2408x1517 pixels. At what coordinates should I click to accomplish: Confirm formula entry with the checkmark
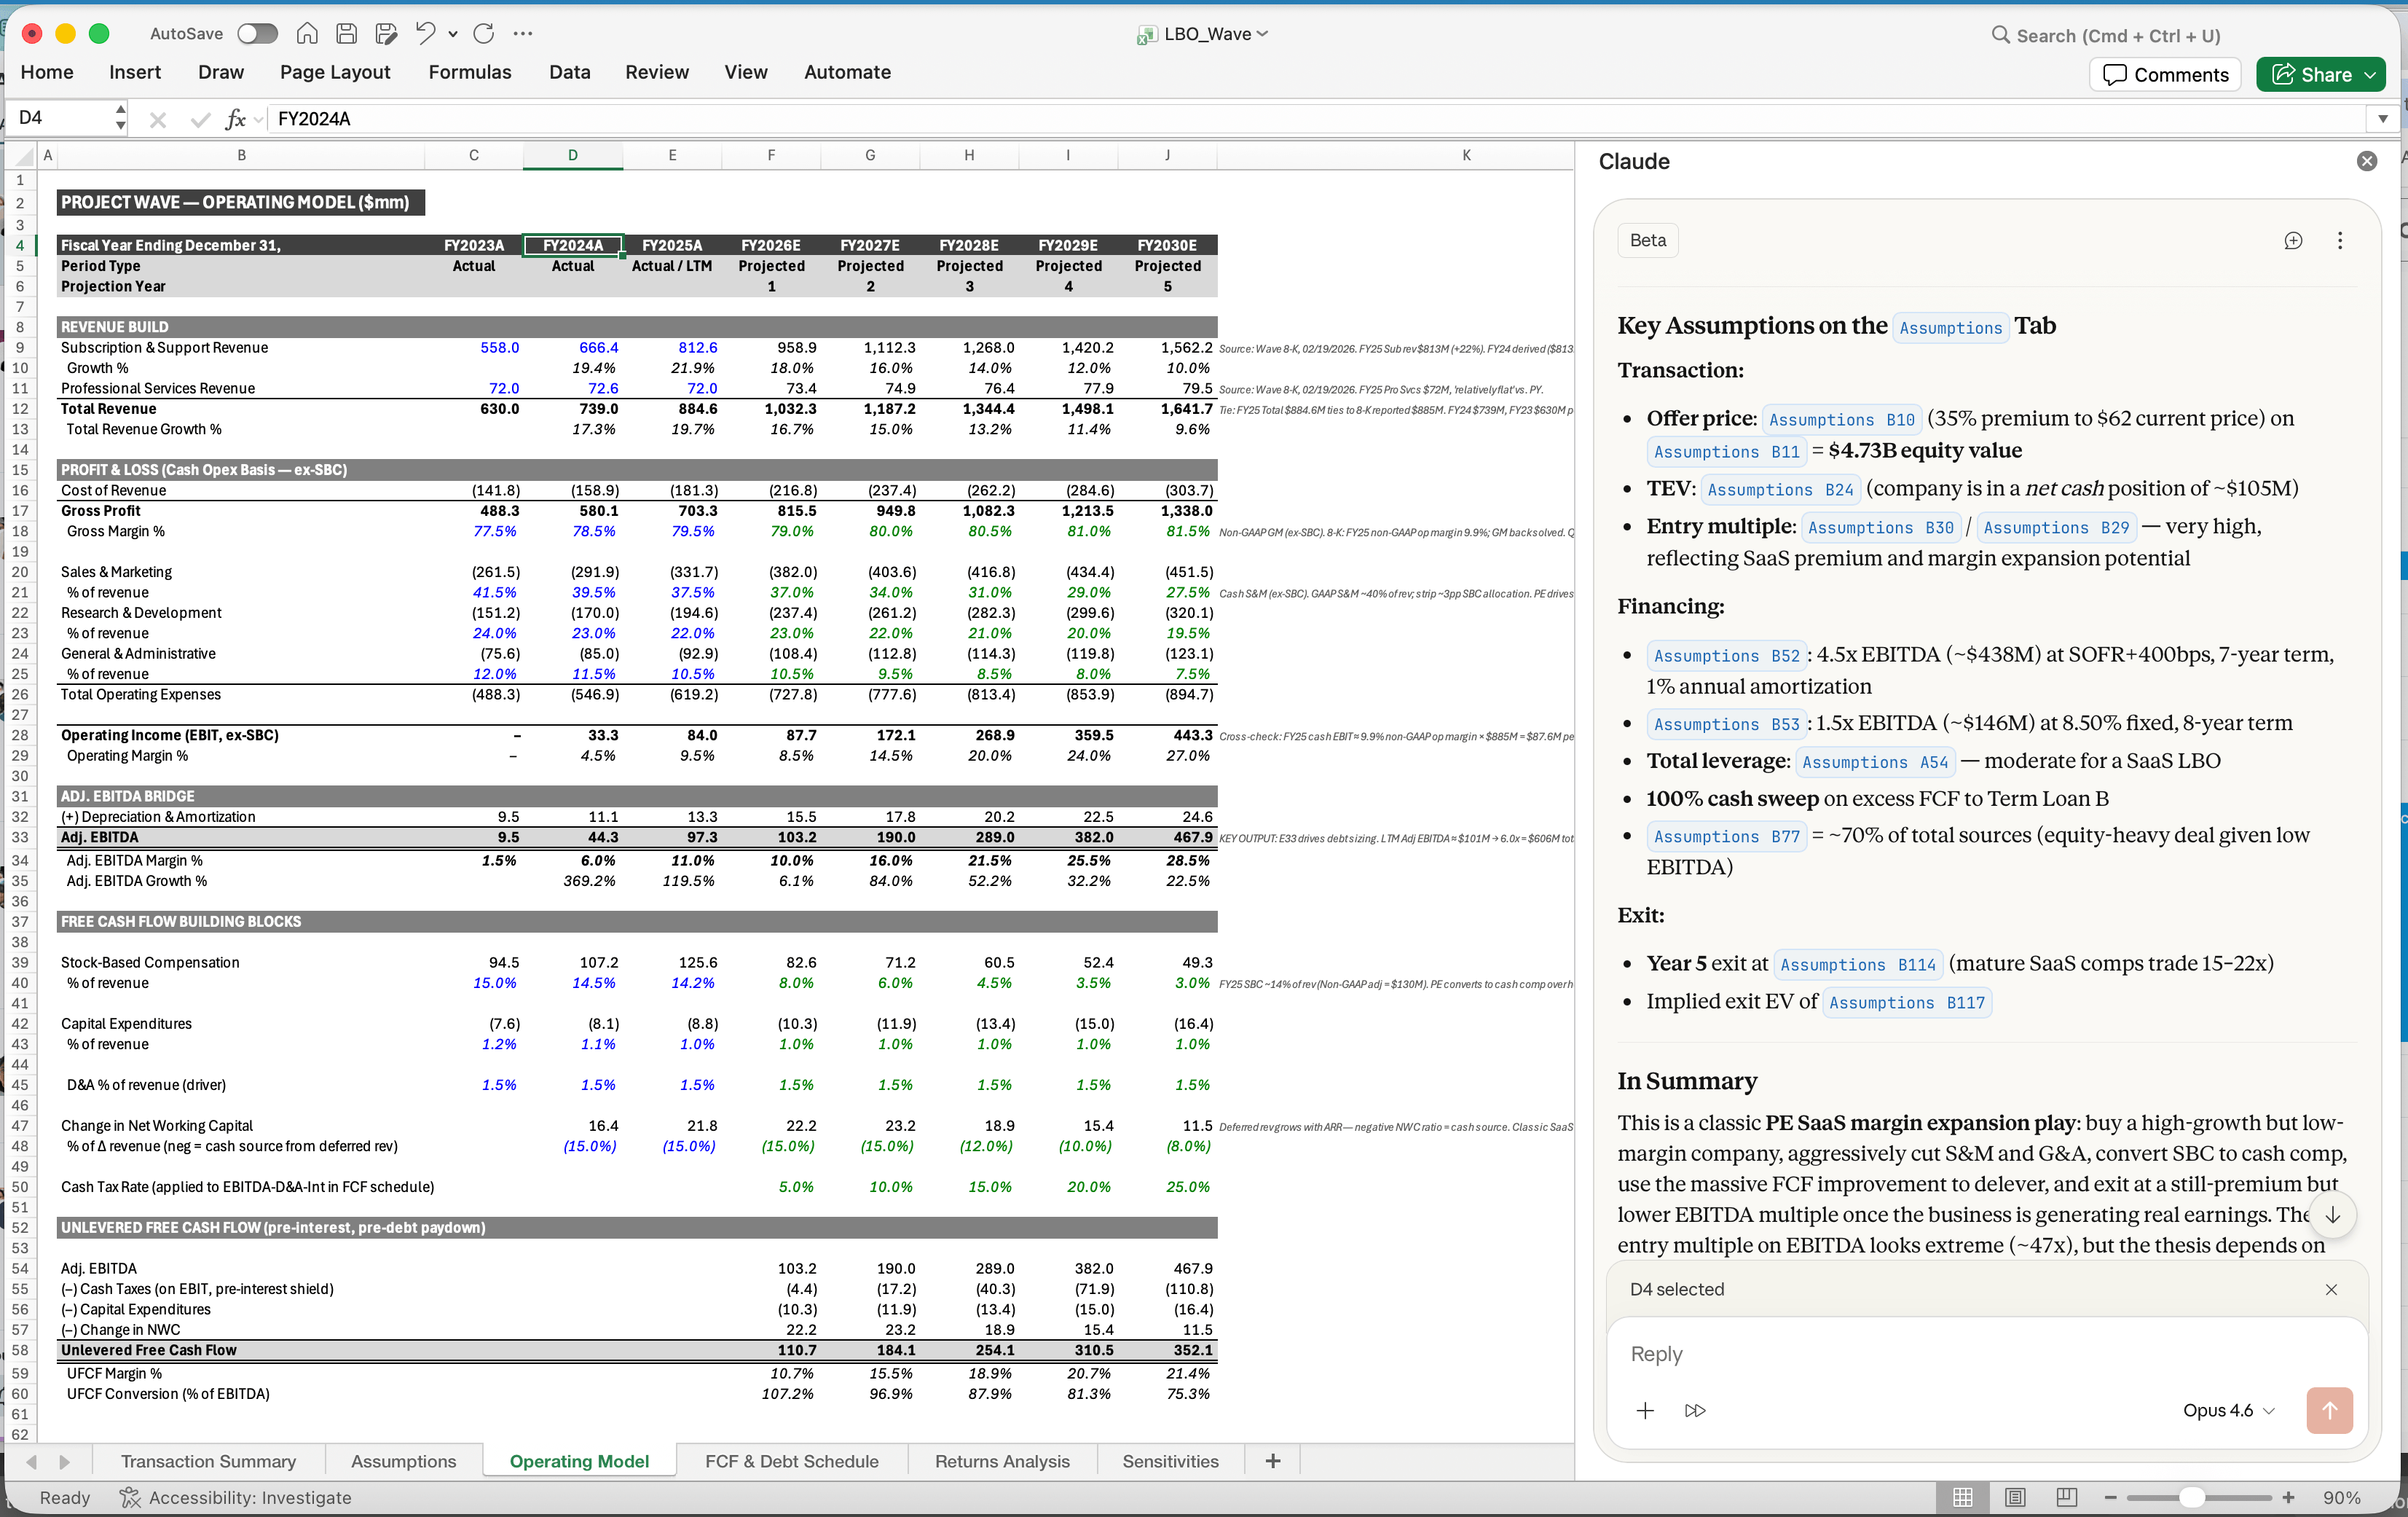coord(199,119)
